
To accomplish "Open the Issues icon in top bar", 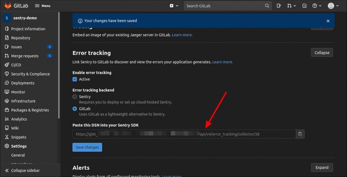I will click(278, 6).
